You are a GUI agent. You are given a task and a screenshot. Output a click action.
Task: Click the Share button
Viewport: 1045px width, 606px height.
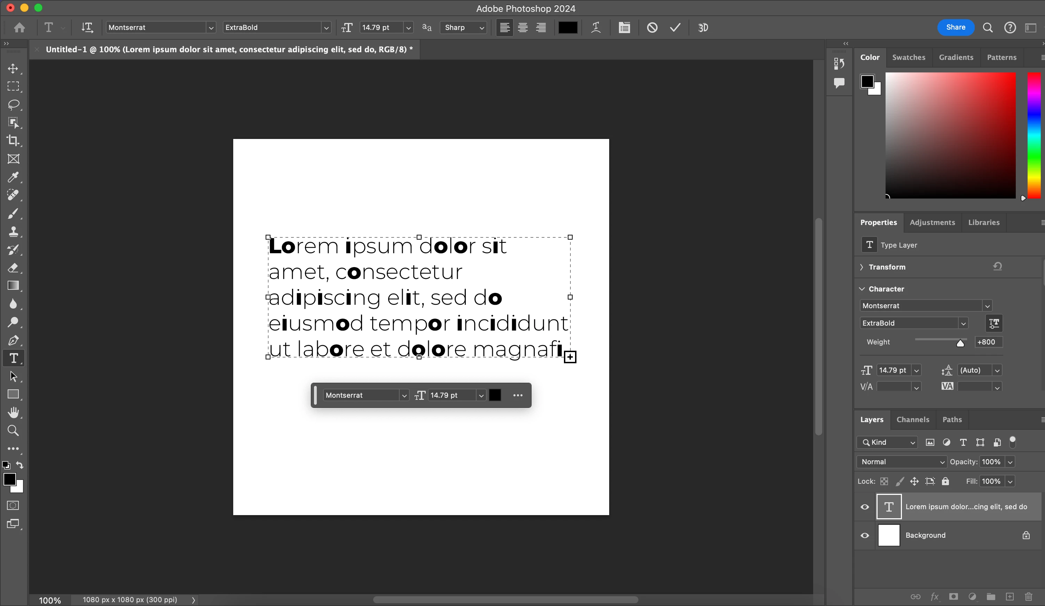coord(956,28)
